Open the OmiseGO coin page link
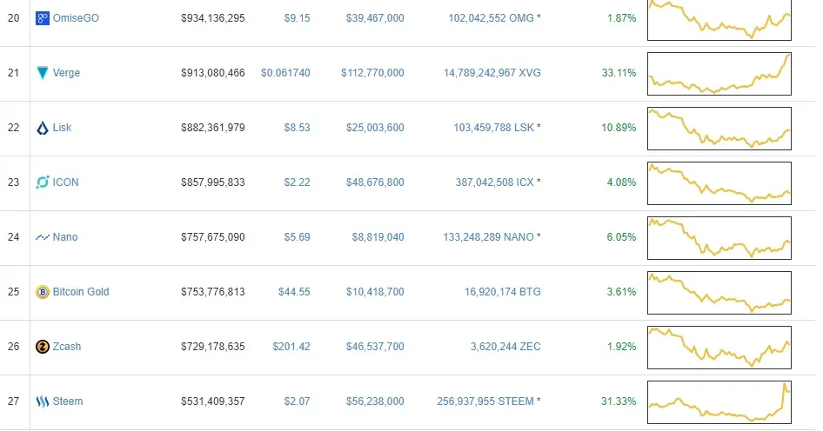 (76, 18)
